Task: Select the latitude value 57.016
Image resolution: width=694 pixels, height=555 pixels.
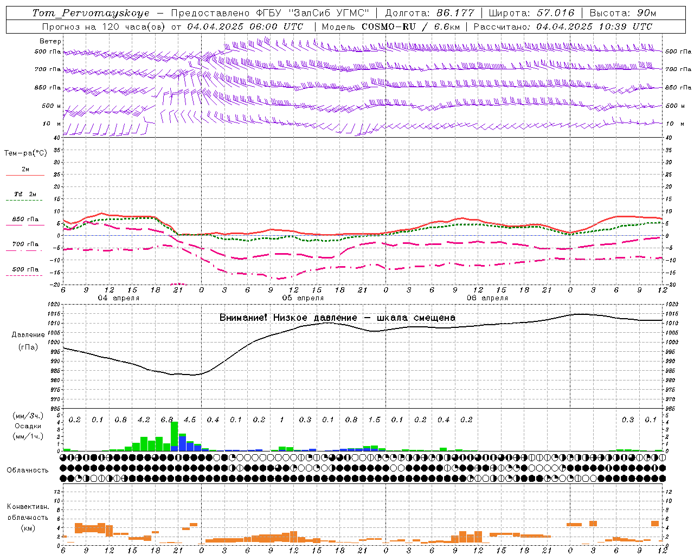Action: (555, 13)
